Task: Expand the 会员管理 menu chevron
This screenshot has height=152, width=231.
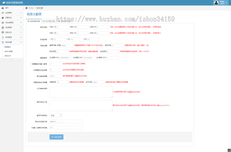Action: (x=21, y=13)
